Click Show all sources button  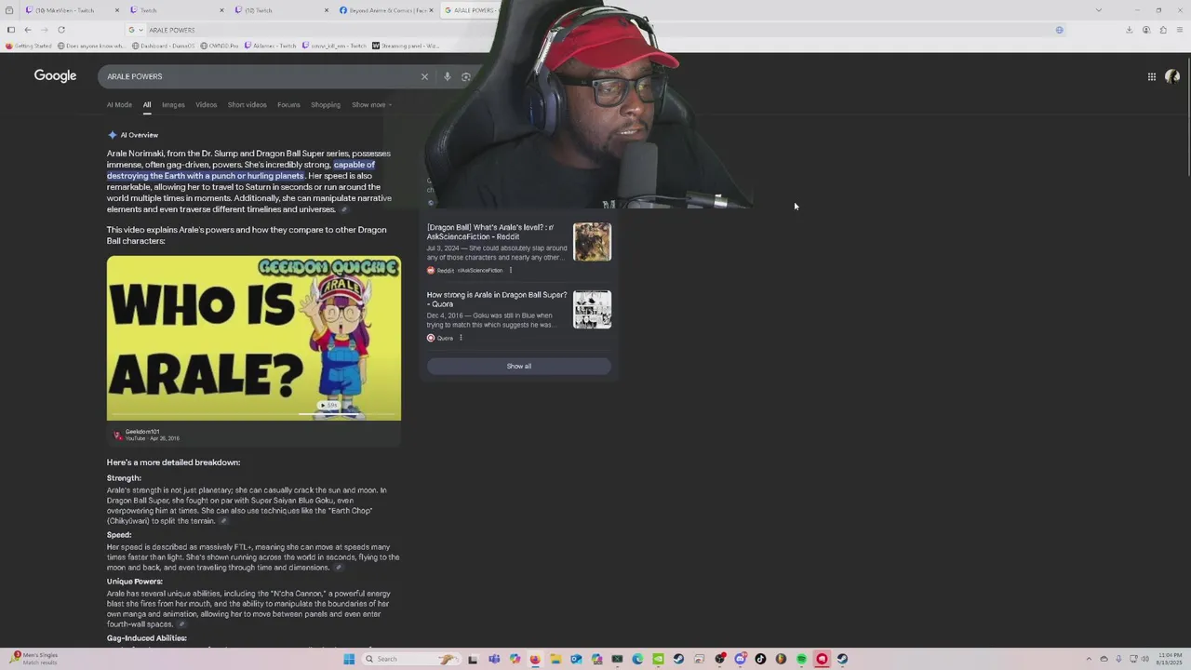point(519,366)
